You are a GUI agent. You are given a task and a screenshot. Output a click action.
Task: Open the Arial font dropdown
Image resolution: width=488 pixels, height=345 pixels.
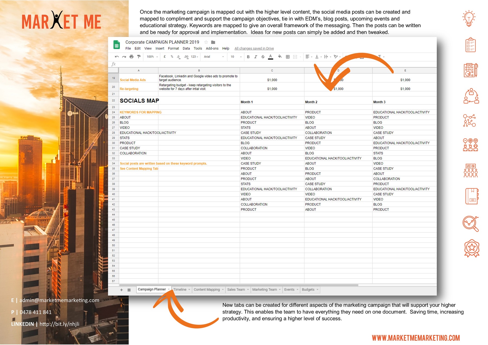[x=214, y=57]
